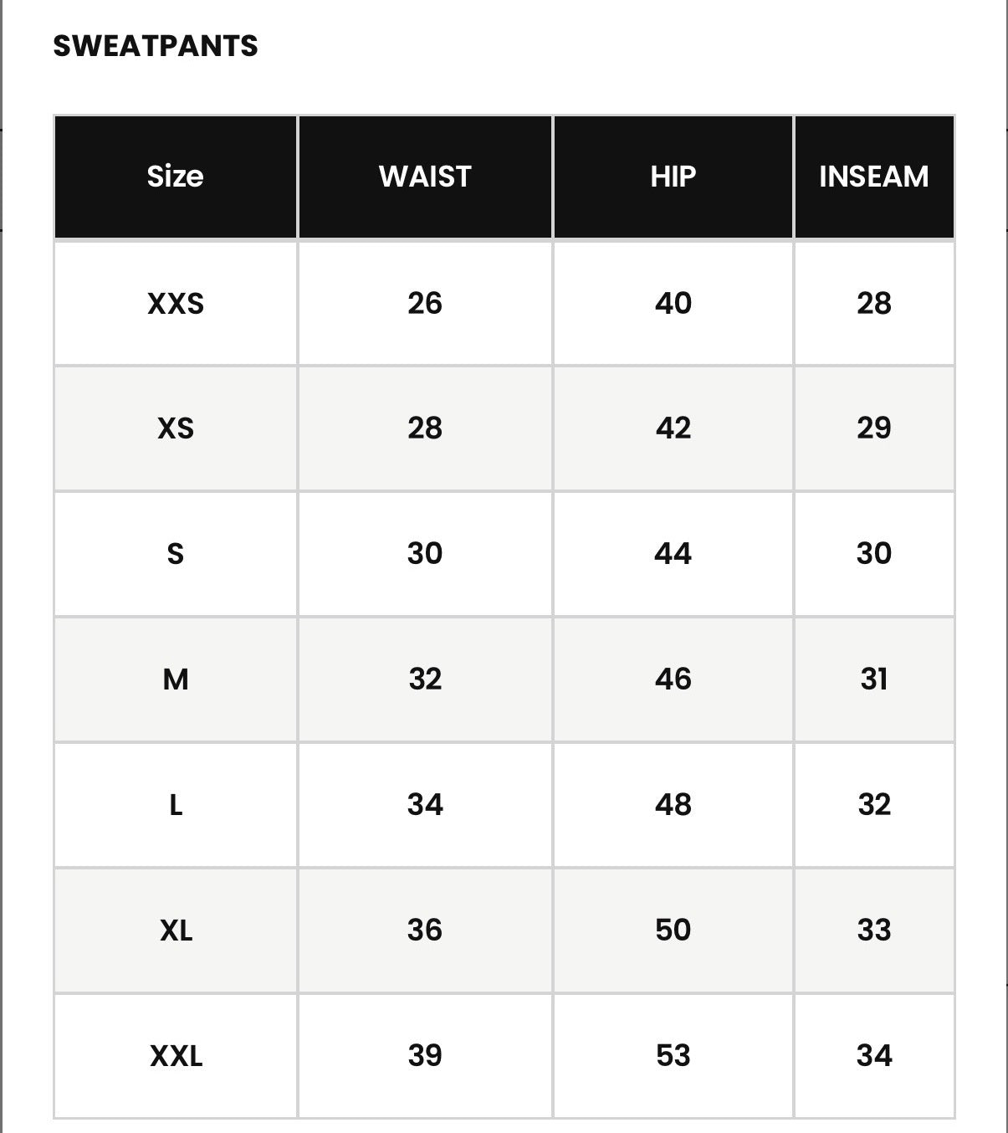Click the XXS size cell
The width and height of the screenshot is (1008, 1133).
pyautogui.click(x=176, y=303)
